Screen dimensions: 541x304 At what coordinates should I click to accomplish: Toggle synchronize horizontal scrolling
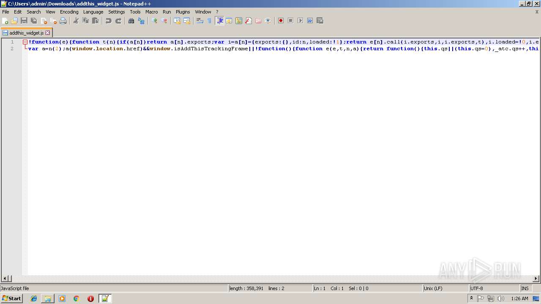coord(187,21)
